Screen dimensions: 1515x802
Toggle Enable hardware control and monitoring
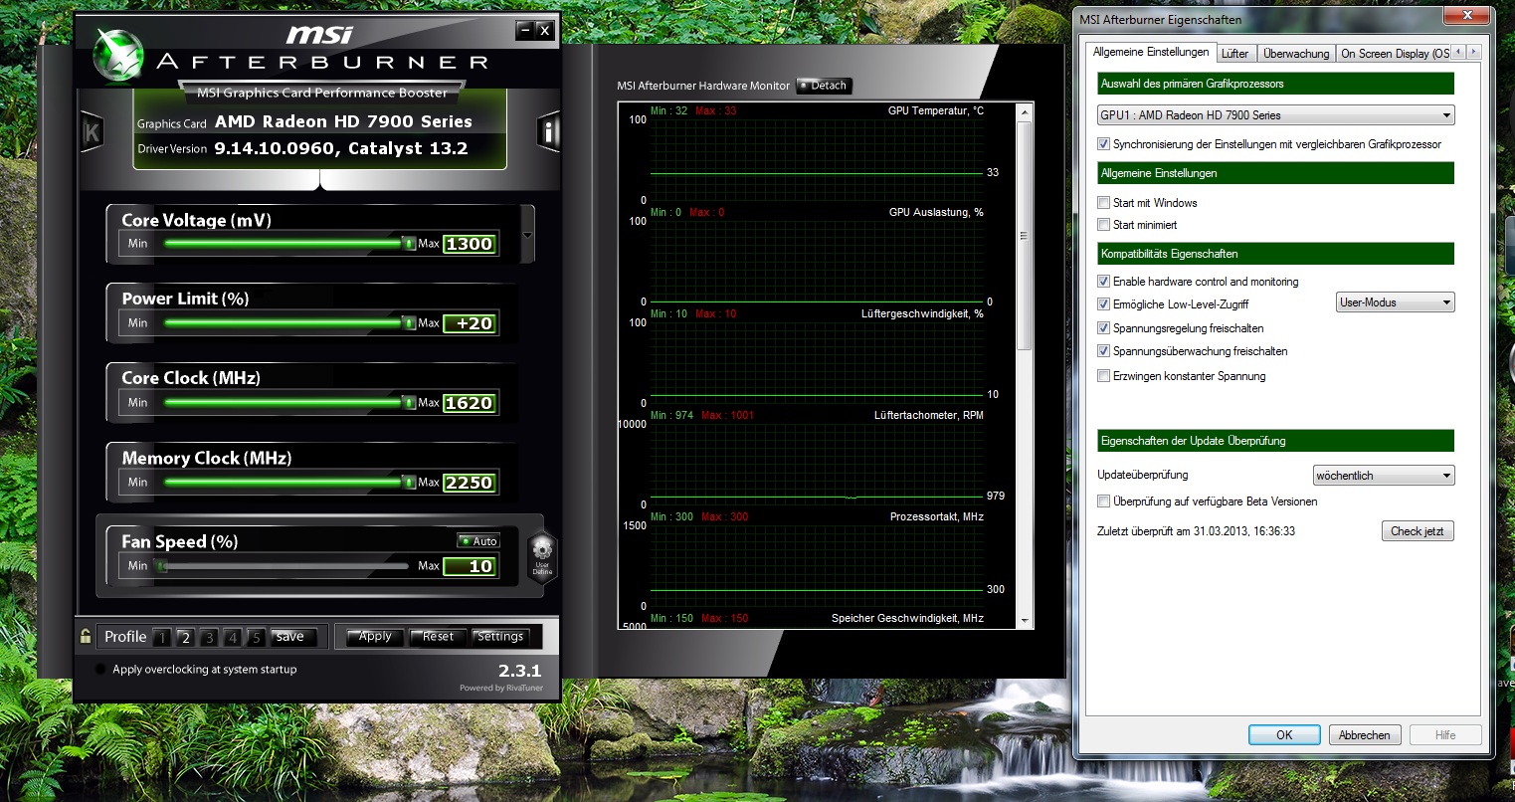pyautogui.click(x=1103, y=282)
